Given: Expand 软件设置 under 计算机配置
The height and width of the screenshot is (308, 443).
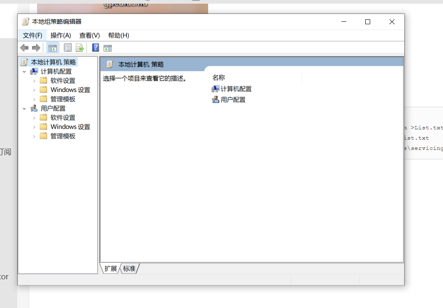Looking at the screenshot, I should pyautogui.click(x=34, y=81).
